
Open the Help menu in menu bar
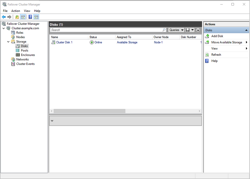coord(37,11)
